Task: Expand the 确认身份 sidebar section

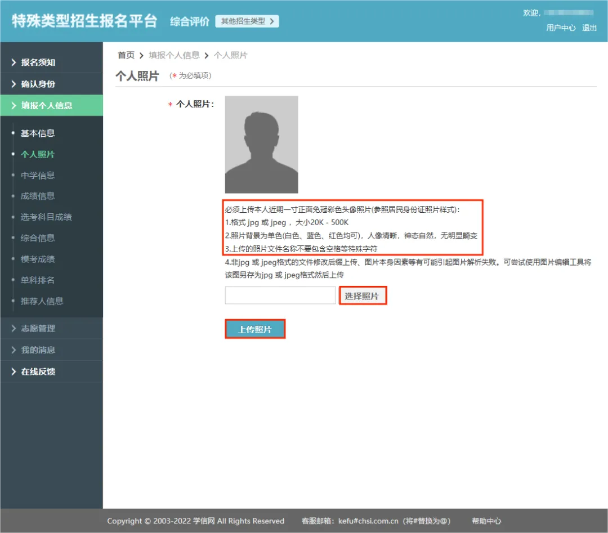Action: 38,84
